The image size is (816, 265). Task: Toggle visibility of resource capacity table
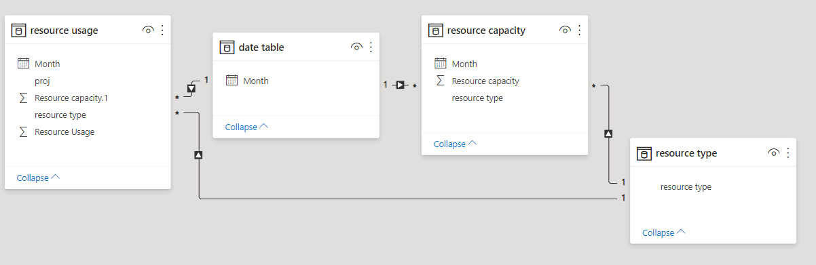[565, 30]
